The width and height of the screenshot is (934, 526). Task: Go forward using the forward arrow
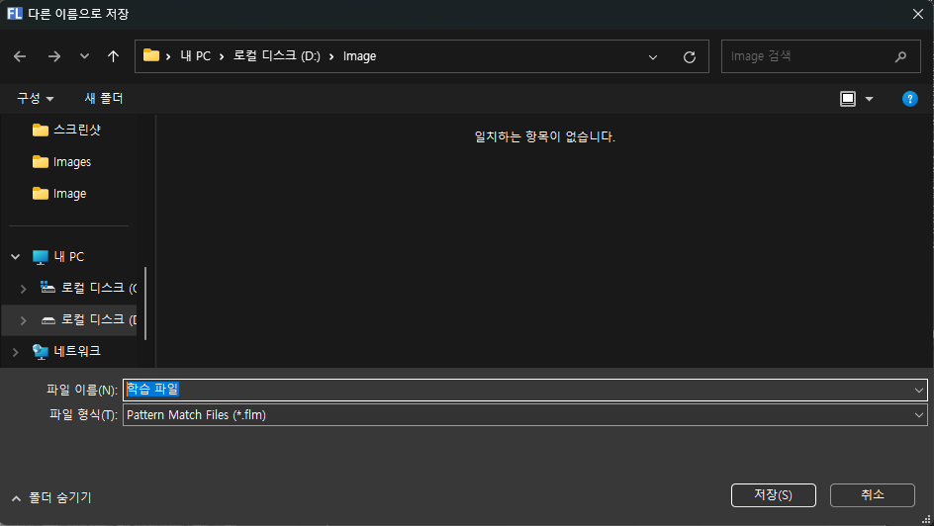pos(54,56)
